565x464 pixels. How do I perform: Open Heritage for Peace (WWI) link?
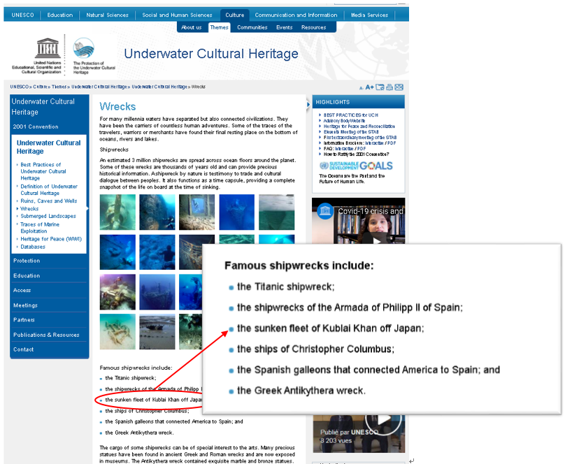(51, 239)
